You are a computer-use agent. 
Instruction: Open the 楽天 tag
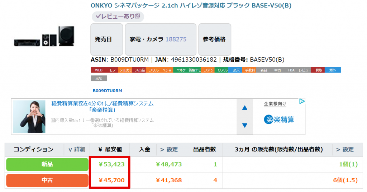click(235, 70)
